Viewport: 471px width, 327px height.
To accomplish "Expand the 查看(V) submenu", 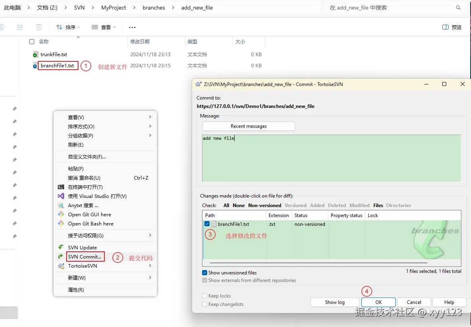I will (x=105, y=117).
